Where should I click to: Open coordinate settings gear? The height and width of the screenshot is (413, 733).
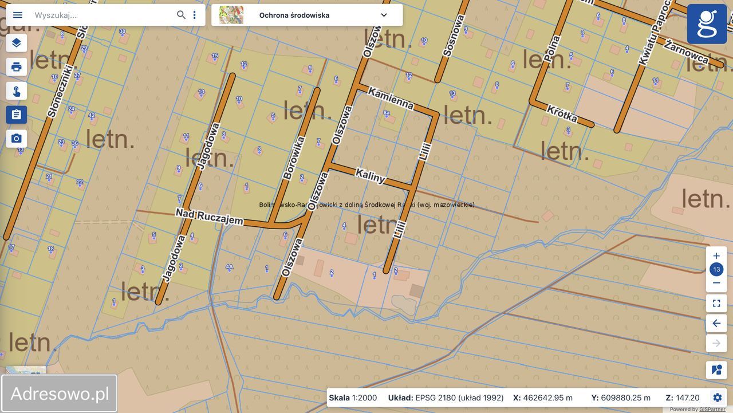pos(718,398)
